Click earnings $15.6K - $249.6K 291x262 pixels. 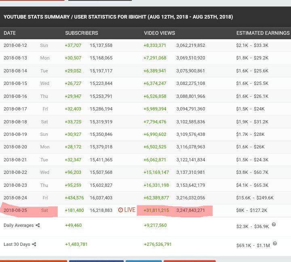[x=255, y=198]
